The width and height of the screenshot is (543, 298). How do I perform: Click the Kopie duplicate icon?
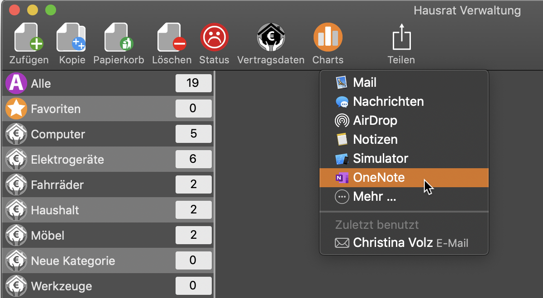[x=71, y=38]
